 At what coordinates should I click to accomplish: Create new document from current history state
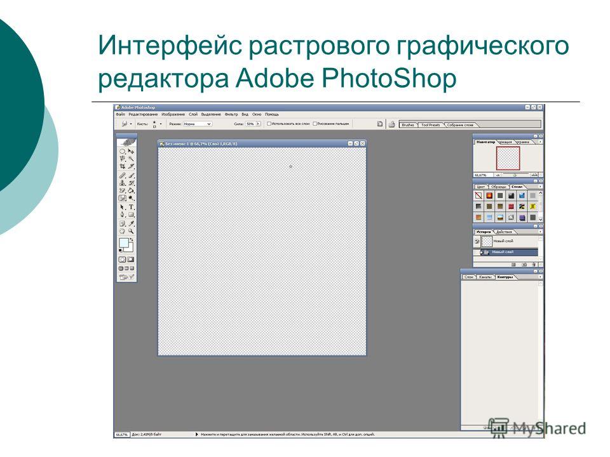click(x=513, y=264)
